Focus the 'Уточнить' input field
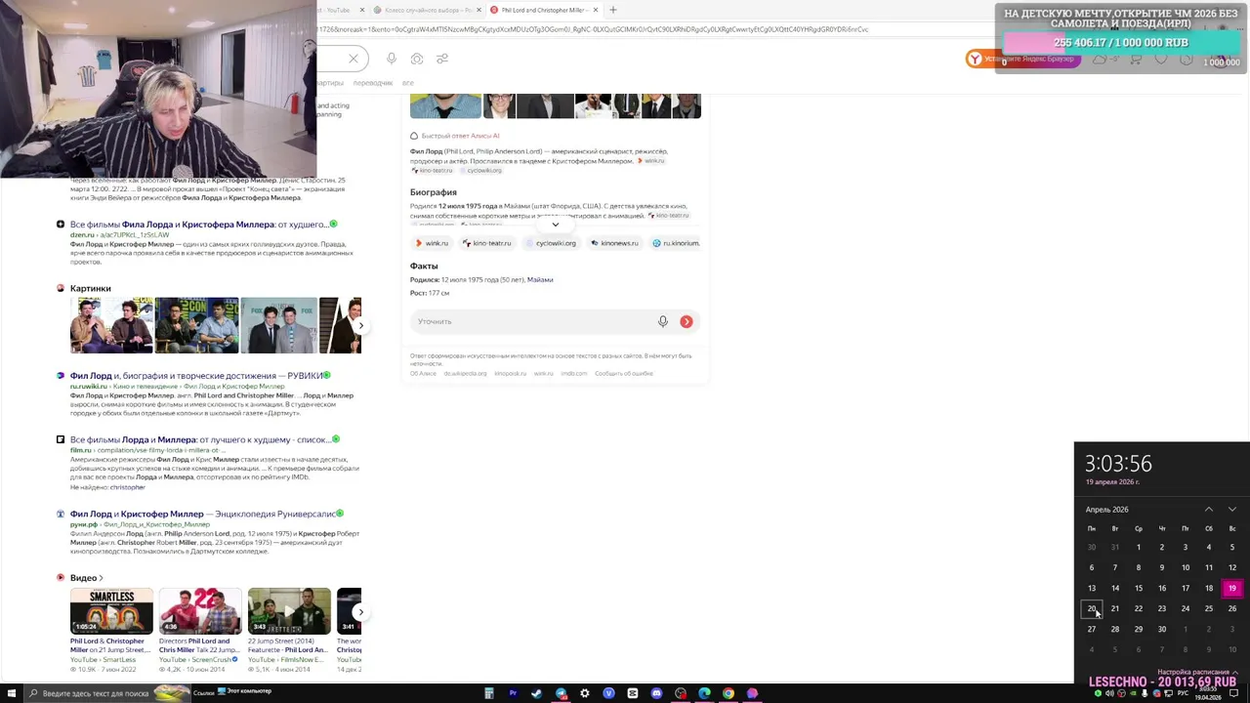The width and height of the screenshot is (1250, 703). click(x=532, y=321)
